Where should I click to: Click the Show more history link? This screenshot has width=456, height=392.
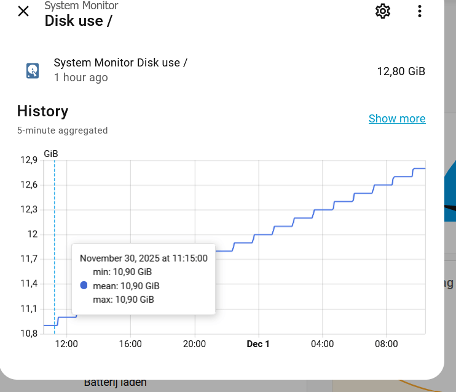(397, 119)
